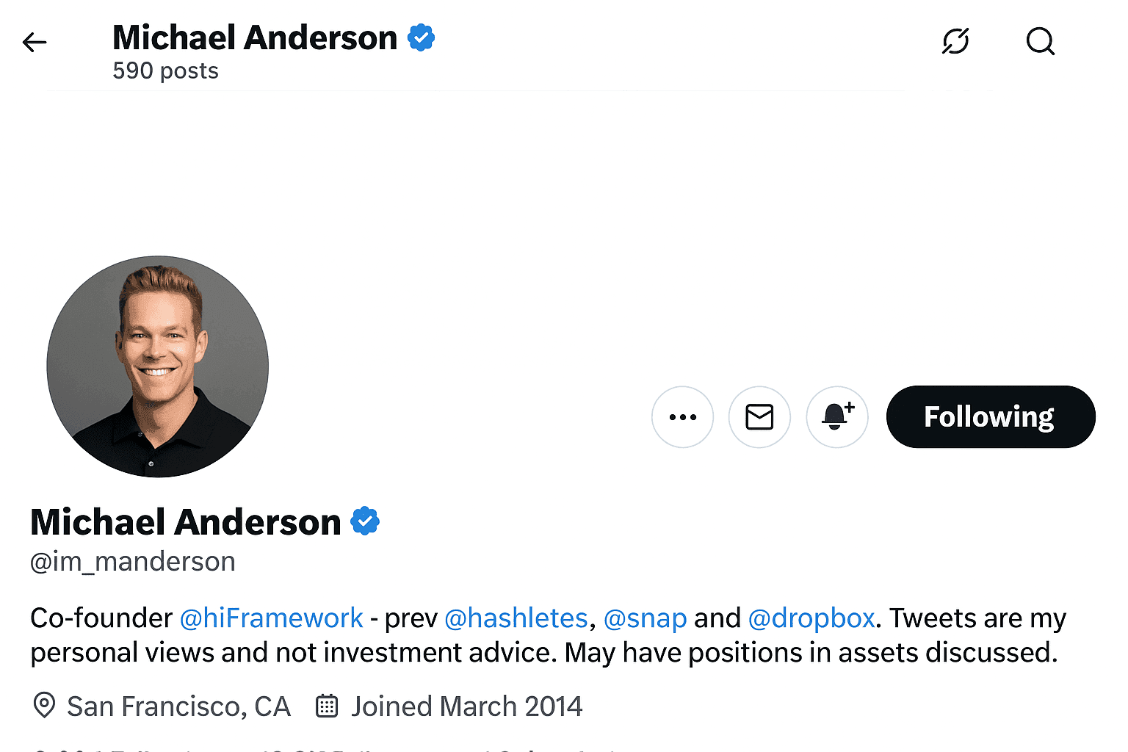This screenshot has width=1128, height=752.
Task: Open Michael Anderson's profile photo
Action: coord(158,366)
